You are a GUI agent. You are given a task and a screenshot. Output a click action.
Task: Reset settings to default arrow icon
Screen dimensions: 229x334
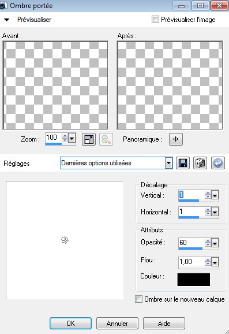[217, 163]
